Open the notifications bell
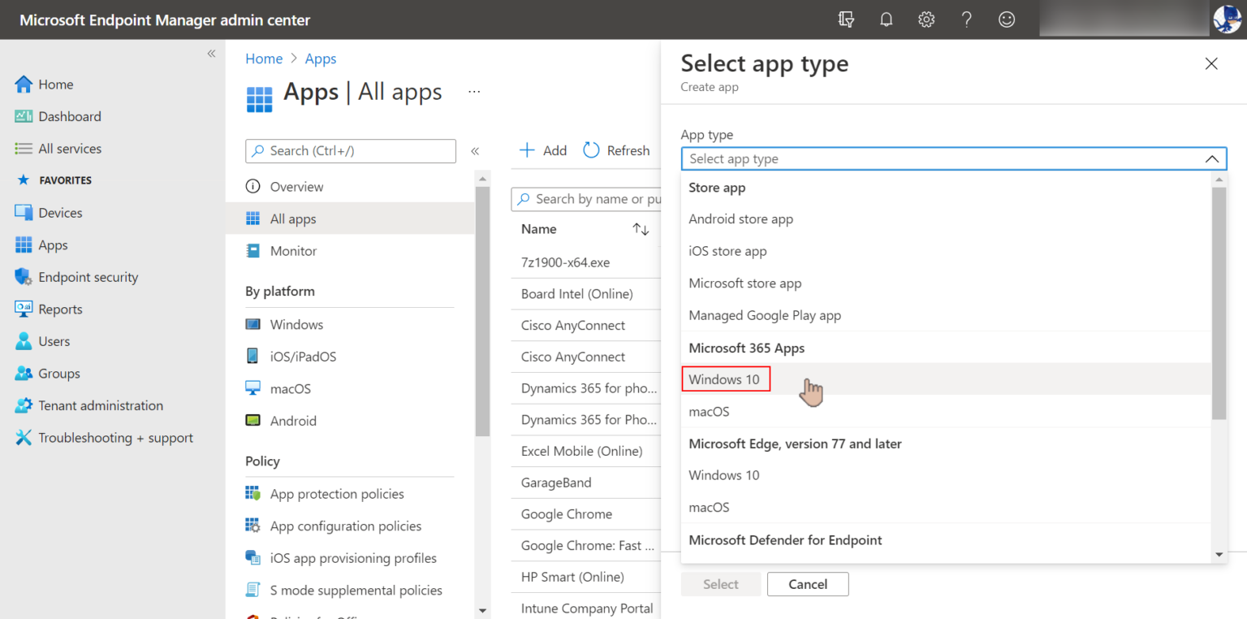Viewport: 1247px width, 619px height. 886,19
